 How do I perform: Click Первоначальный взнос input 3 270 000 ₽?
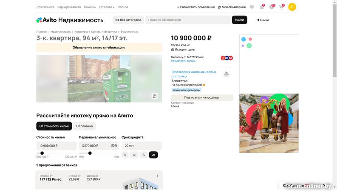click(99, 146)
